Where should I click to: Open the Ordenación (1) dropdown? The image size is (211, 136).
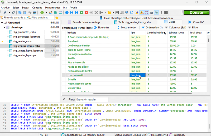click(x=152, y=27)
